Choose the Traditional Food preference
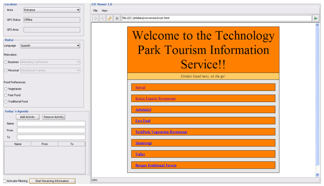324x186 pixels. [6, 102]
